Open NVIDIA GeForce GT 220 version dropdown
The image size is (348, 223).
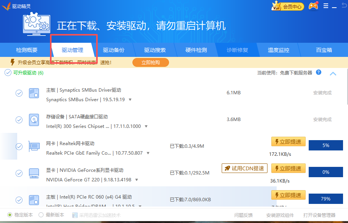coord(136,180)
